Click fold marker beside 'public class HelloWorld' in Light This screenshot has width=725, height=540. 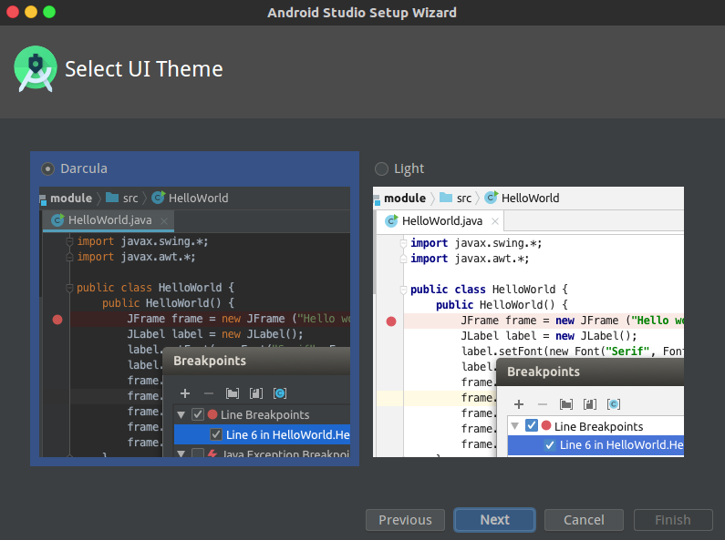tap(403, 290)
